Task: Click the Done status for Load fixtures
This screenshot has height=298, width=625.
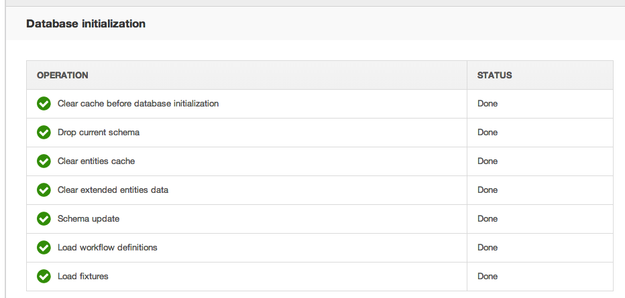Action: (488, 276)
